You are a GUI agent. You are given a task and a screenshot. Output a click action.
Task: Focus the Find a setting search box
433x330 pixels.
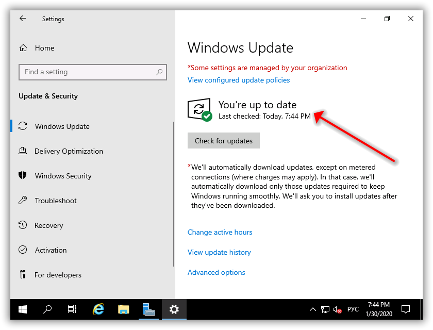point(92,72)
